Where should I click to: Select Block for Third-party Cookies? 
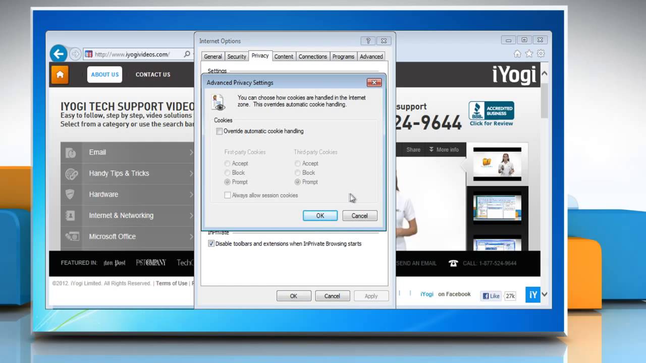pos(298,172)
